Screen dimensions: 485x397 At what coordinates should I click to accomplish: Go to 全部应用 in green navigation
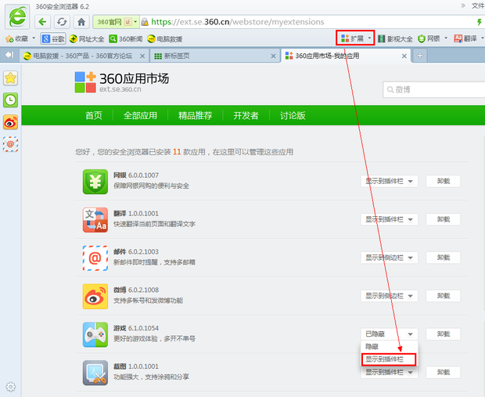tap(141, 116)
